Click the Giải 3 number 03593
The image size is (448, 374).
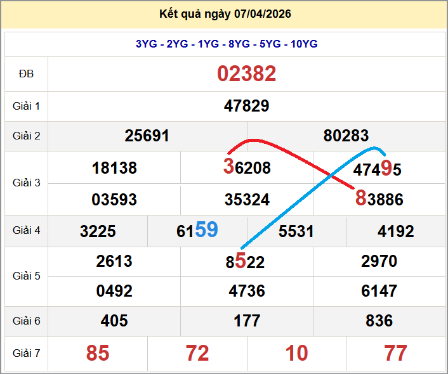tap(114, 200)
